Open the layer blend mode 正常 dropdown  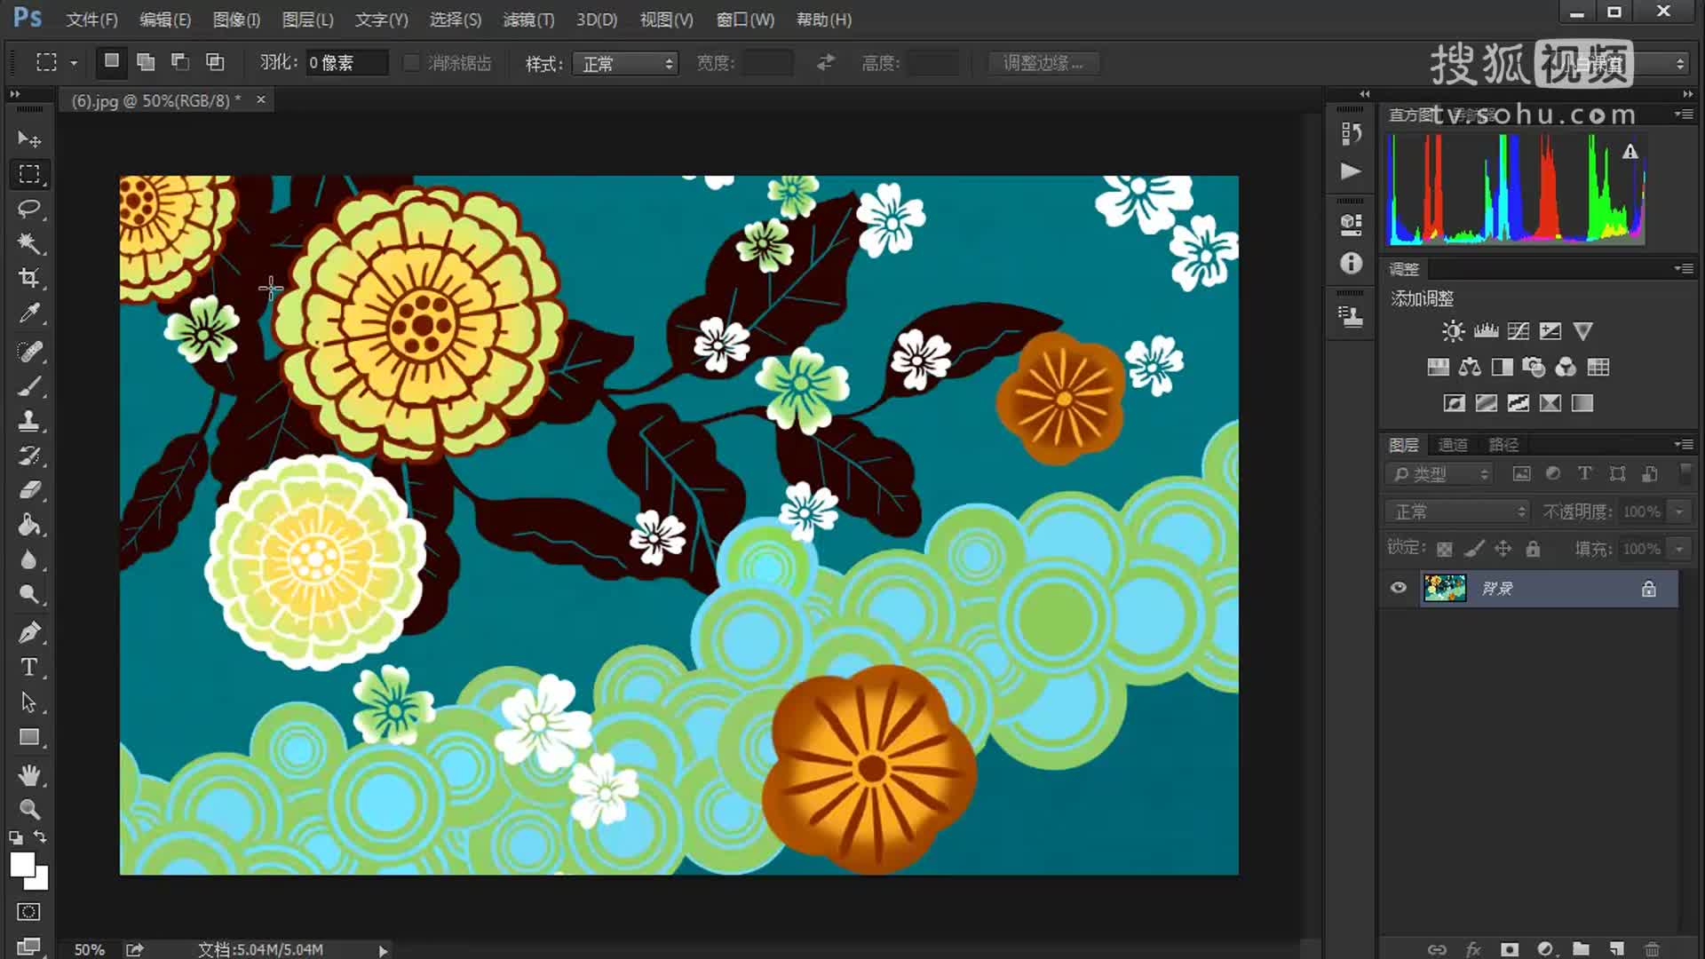[x=1457, y=511]
